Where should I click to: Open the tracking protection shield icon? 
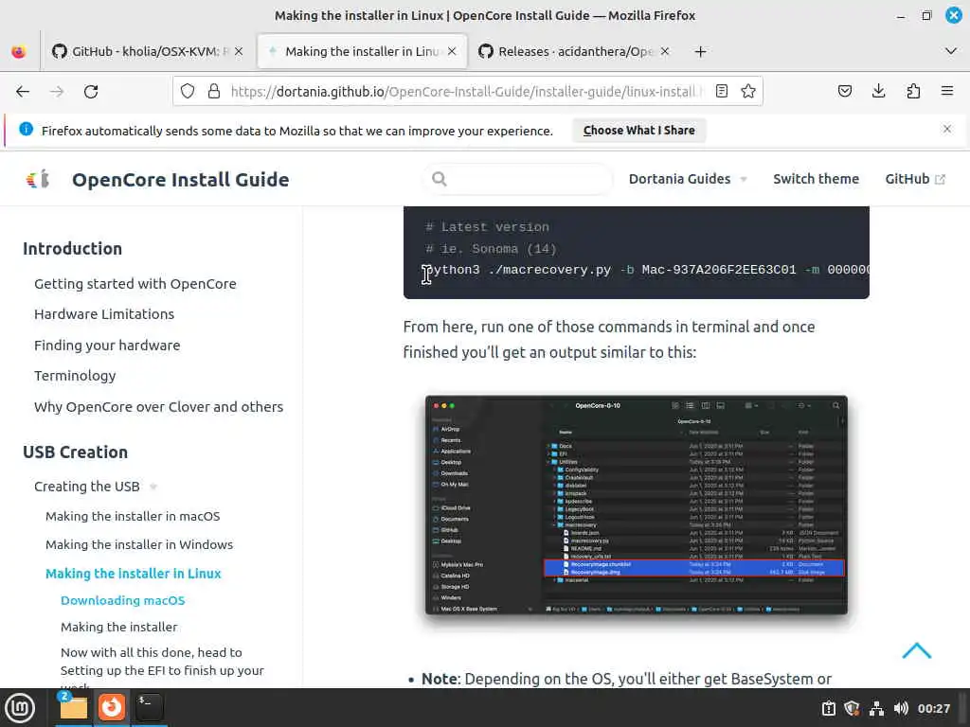[x=188, y=92]
